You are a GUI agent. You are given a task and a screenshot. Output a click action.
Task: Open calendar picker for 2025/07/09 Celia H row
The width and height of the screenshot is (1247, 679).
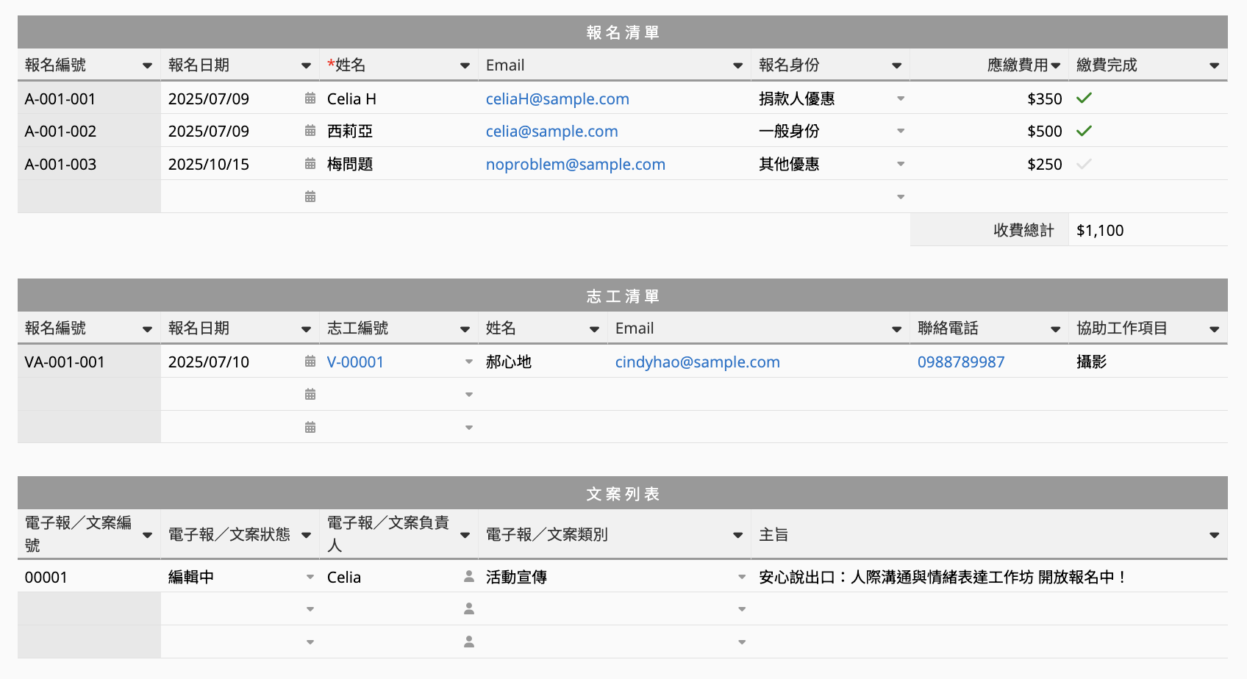tap(310, 98)
